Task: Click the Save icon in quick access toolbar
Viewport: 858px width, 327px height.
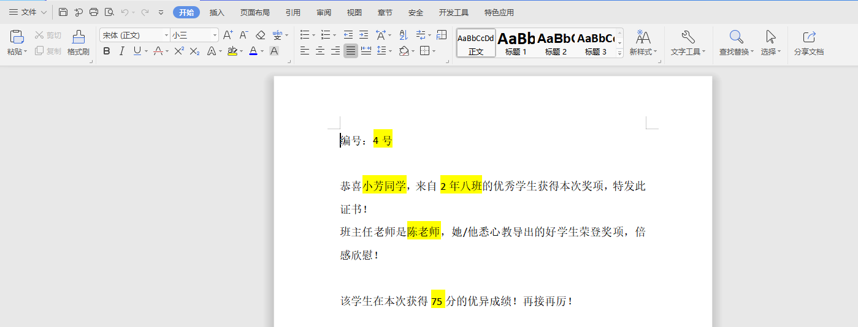Action: pyautogui.click(x=63, y=12)
